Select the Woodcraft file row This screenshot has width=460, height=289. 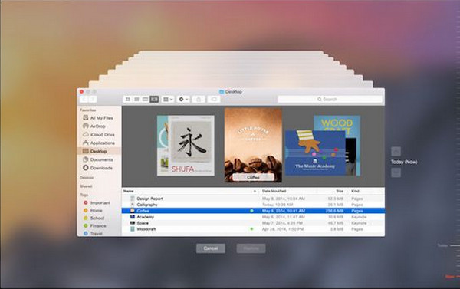tap(253, 229)
